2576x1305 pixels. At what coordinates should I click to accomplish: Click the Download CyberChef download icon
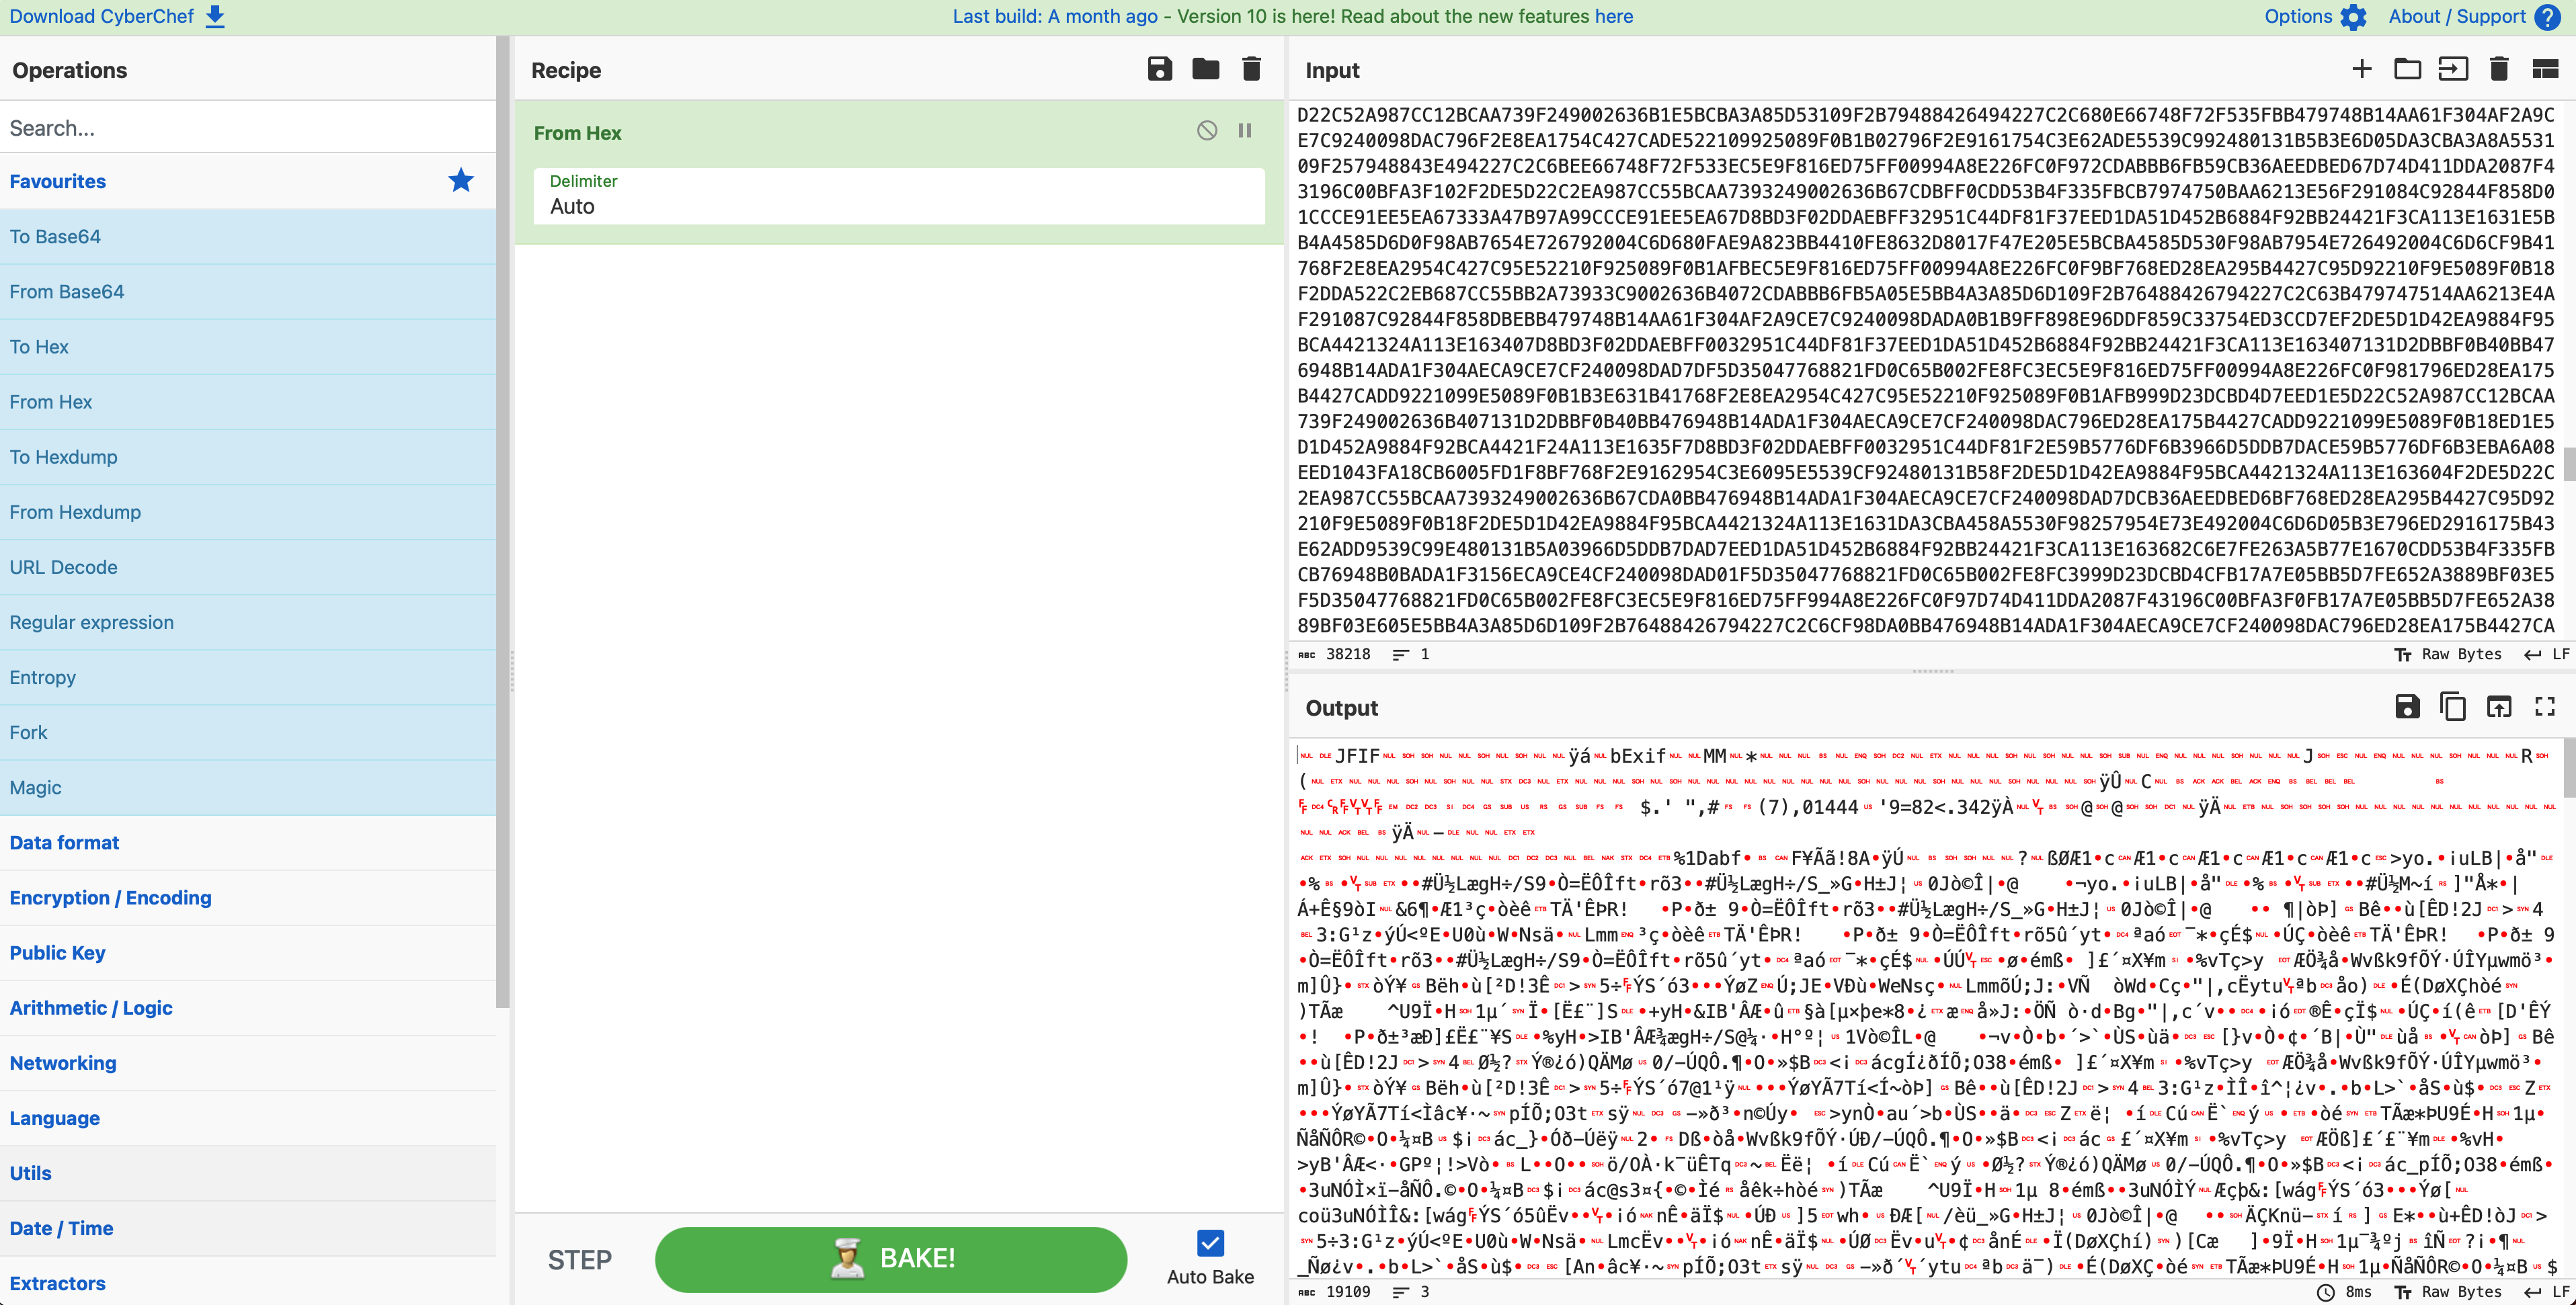215,17
